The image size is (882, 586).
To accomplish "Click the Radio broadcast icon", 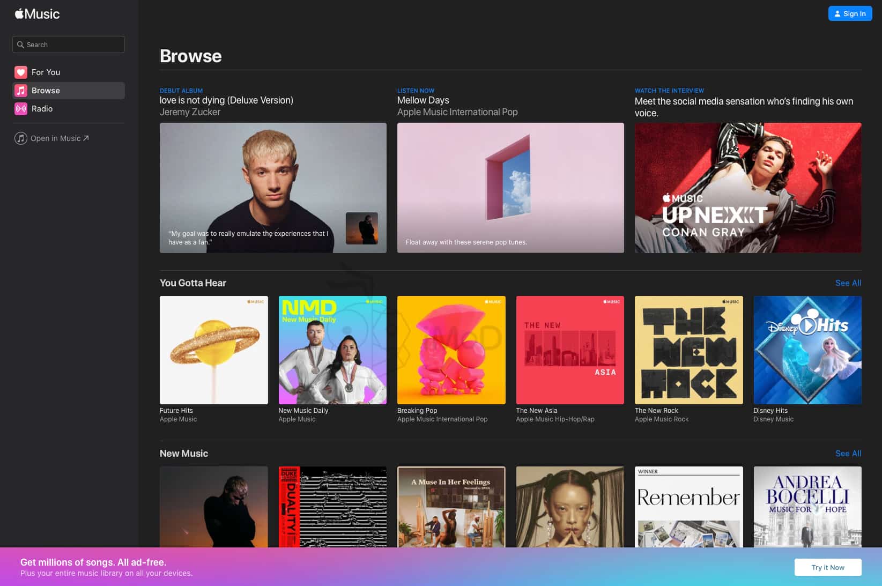I will (21, 109).
